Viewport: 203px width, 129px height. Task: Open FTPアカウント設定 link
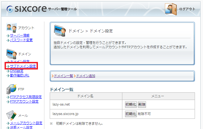[x=24, y=101]
